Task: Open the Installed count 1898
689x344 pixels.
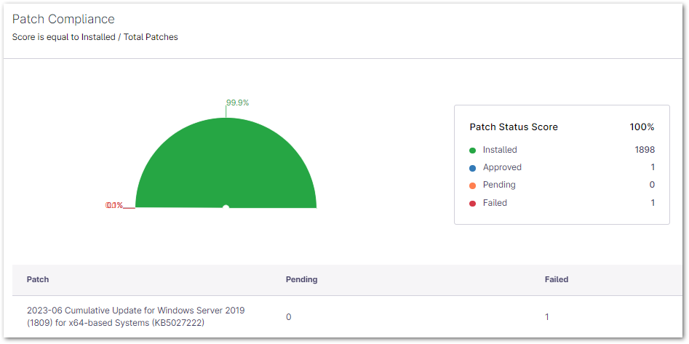Action: pos(644,150)
